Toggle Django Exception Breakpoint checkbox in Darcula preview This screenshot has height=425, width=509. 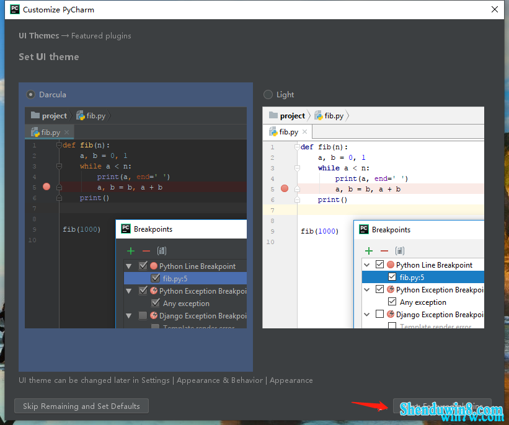pyautogui.click(x=143, y=315)
